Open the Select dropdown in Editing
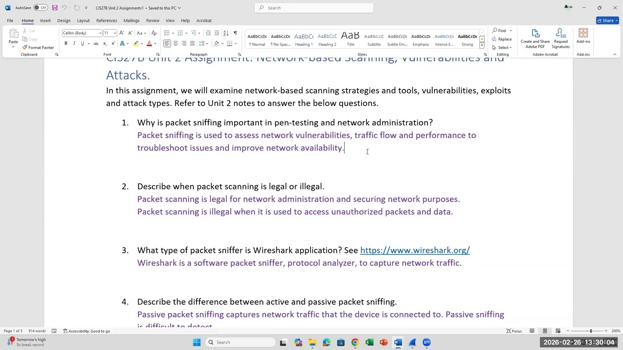The height and width of the screenshot is (350, 623). point(502,47)
